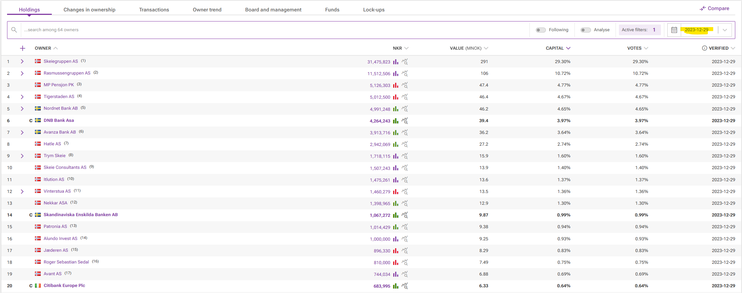Click the Verified info icon
This screenshot has width=742, height=293.
tap(704, 48)
